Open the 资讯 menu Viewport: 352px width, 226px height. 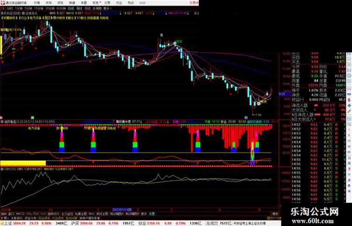click(60, 3)
